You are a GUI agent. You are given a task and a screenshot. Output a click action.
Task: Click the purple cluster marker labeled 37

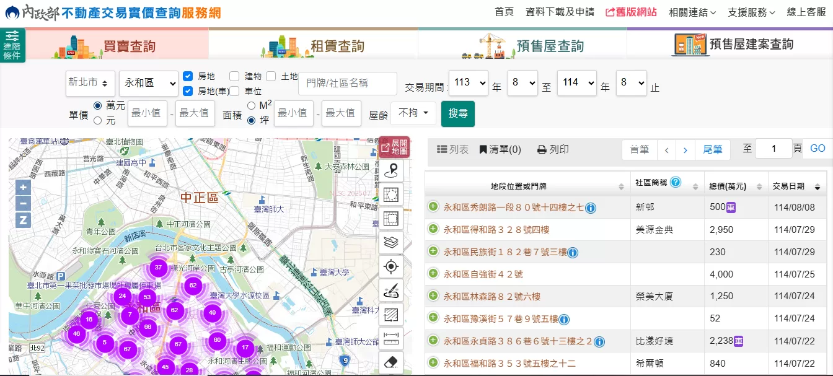coord(159,268)
